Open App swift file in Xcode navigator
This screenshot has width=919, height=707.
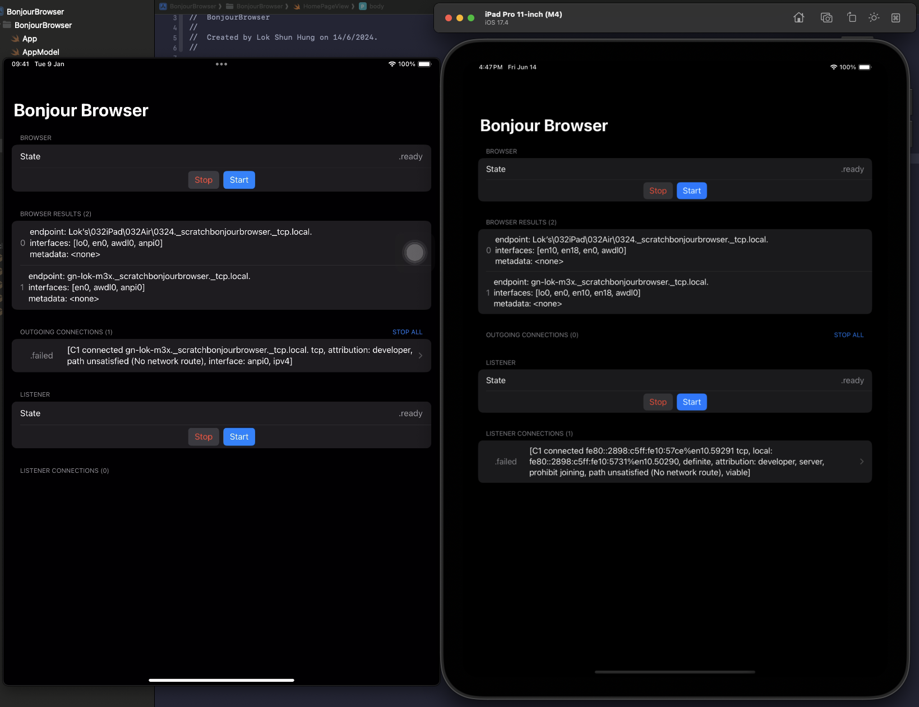30,39
